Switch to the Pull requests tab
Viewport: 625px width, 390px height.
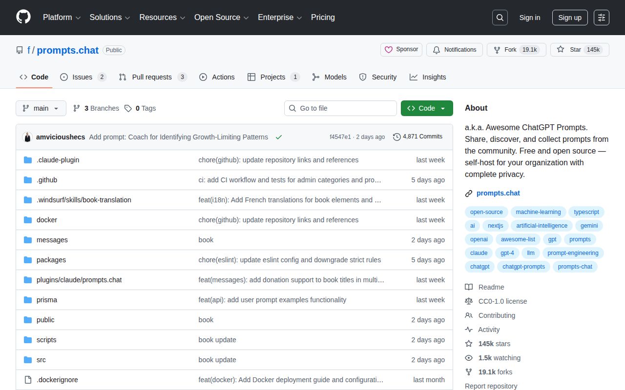tap(152, 77)
